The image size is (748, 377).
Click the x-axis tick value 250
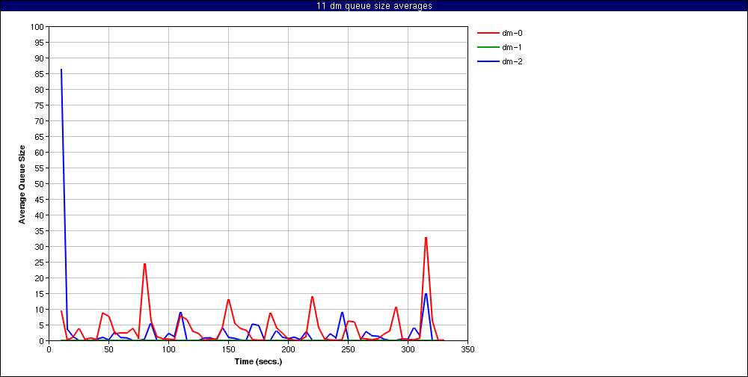pyautogui.click(x=349, y=349)
